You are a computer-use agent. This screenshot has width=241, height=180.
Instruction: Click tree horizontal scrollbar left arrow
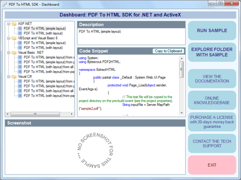pyautogui.click(x=8, y=114)
